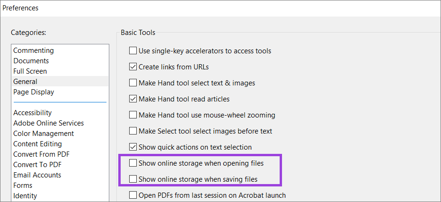Select Convert To PDF category
Viewport: 441px width, 202px height.
pos(37,165)
